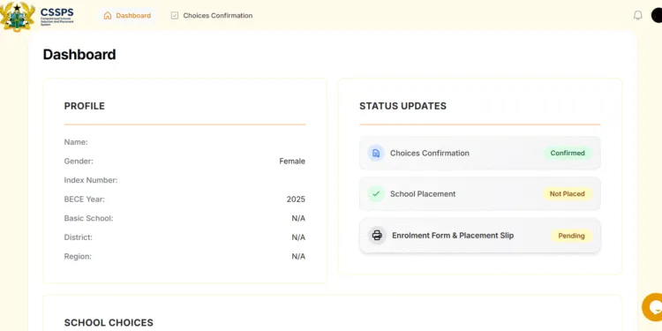Click the STATUS UPDATES heading
This screenshot has width=662, height=331.
[402, 106]
